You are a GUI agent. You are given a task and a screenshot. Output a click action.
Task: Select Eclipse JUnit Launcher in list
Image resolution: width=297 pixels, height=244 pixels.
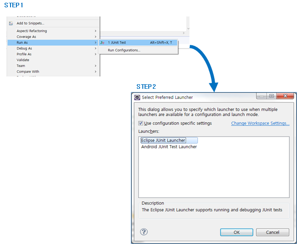[x=169, y=141]
